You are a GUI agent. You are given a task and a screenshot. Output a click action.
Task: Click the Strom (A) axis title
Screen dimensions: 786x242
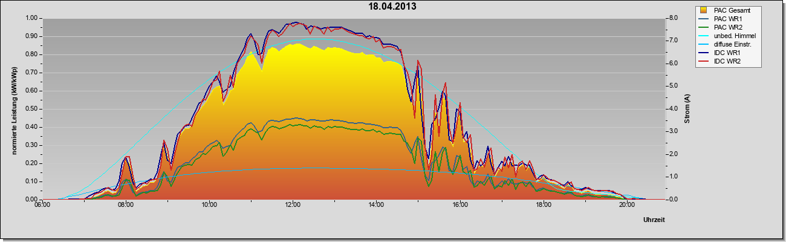(687, 109)
